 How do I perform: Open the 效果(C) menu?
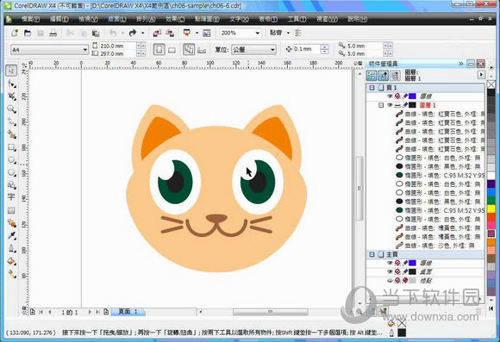click(175, 19)
